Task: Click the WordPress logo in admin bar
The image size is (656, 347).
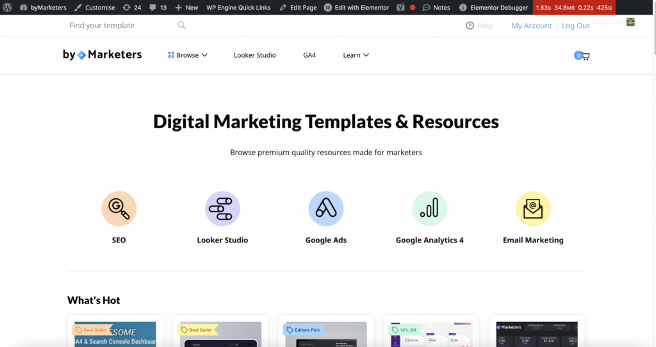Action: (x=8, y=8)
